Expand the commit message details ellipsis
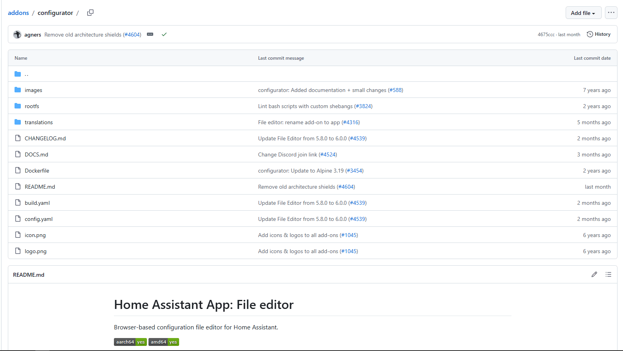Image resolution: width=623 pixels, height=351 pixels. (150, 35)
